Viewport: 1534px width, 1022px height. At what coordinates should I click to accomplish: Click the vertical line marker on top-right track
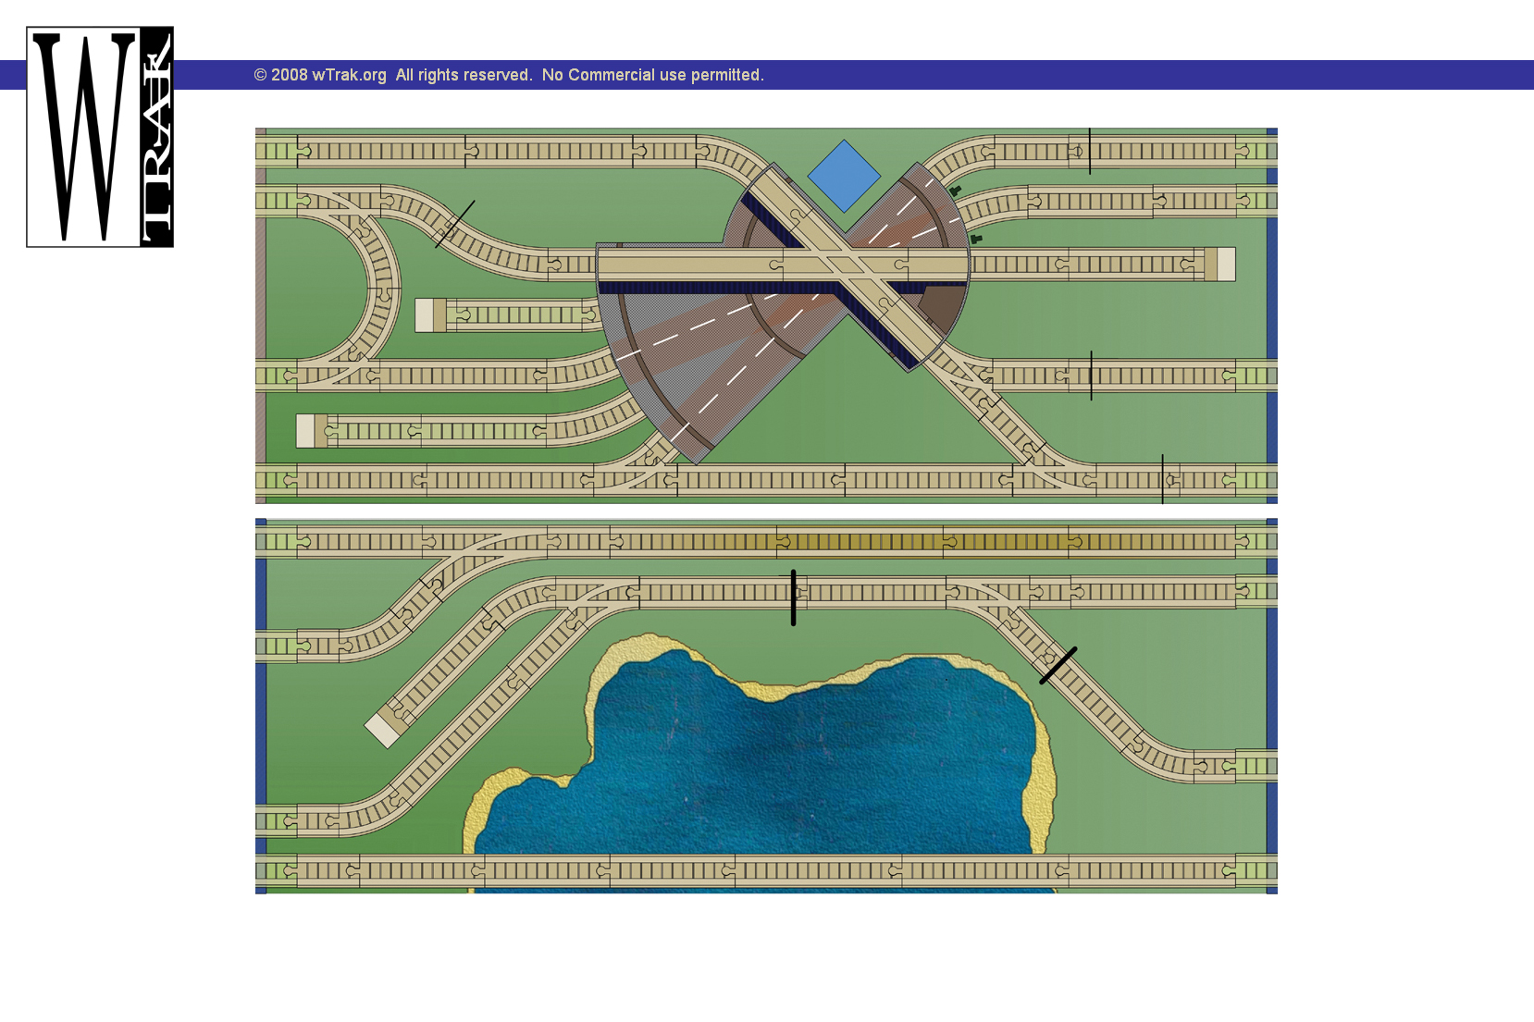pyautogui.click(x=1090, y=151)
